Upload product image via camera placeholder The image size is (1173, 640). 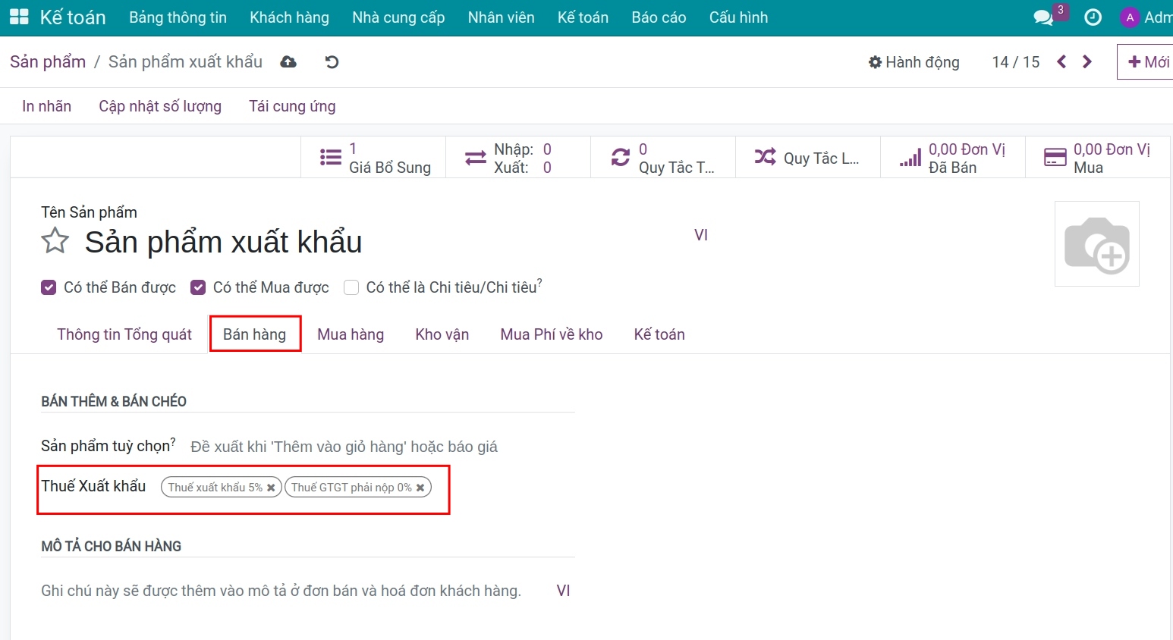coord(1096,243)
